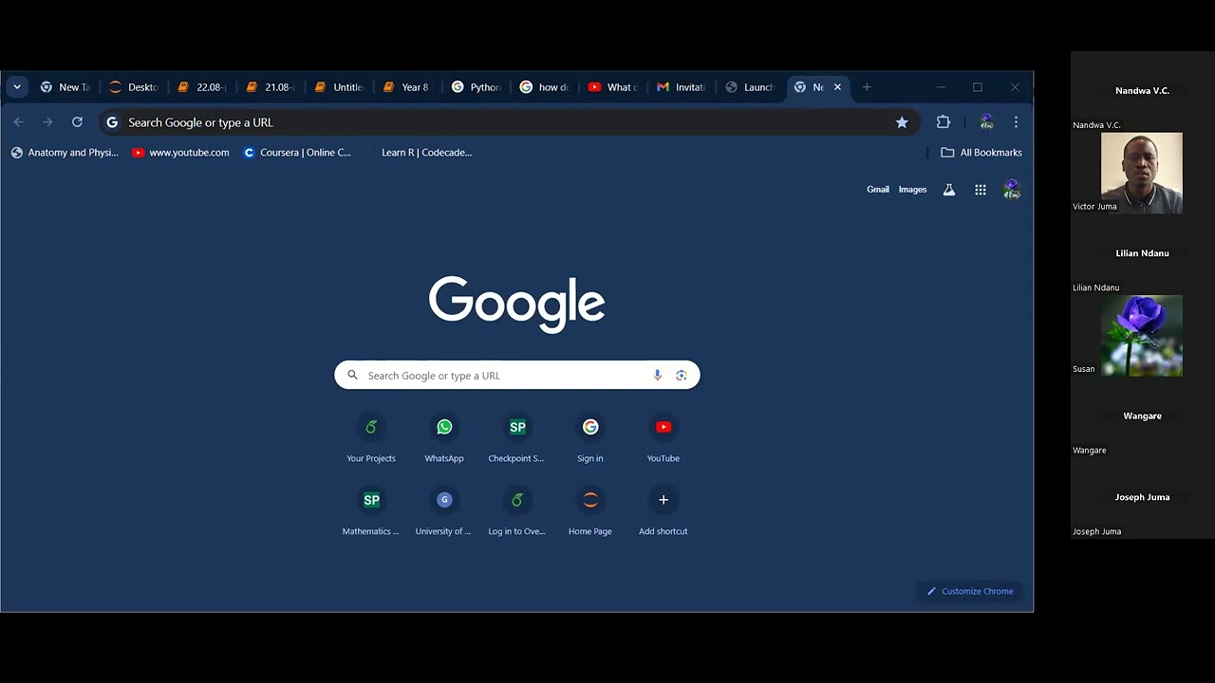The width and height of the screenshot is (1215, 683).
Task: Click the magnifier icon in search box
Action: click(352, 376)
